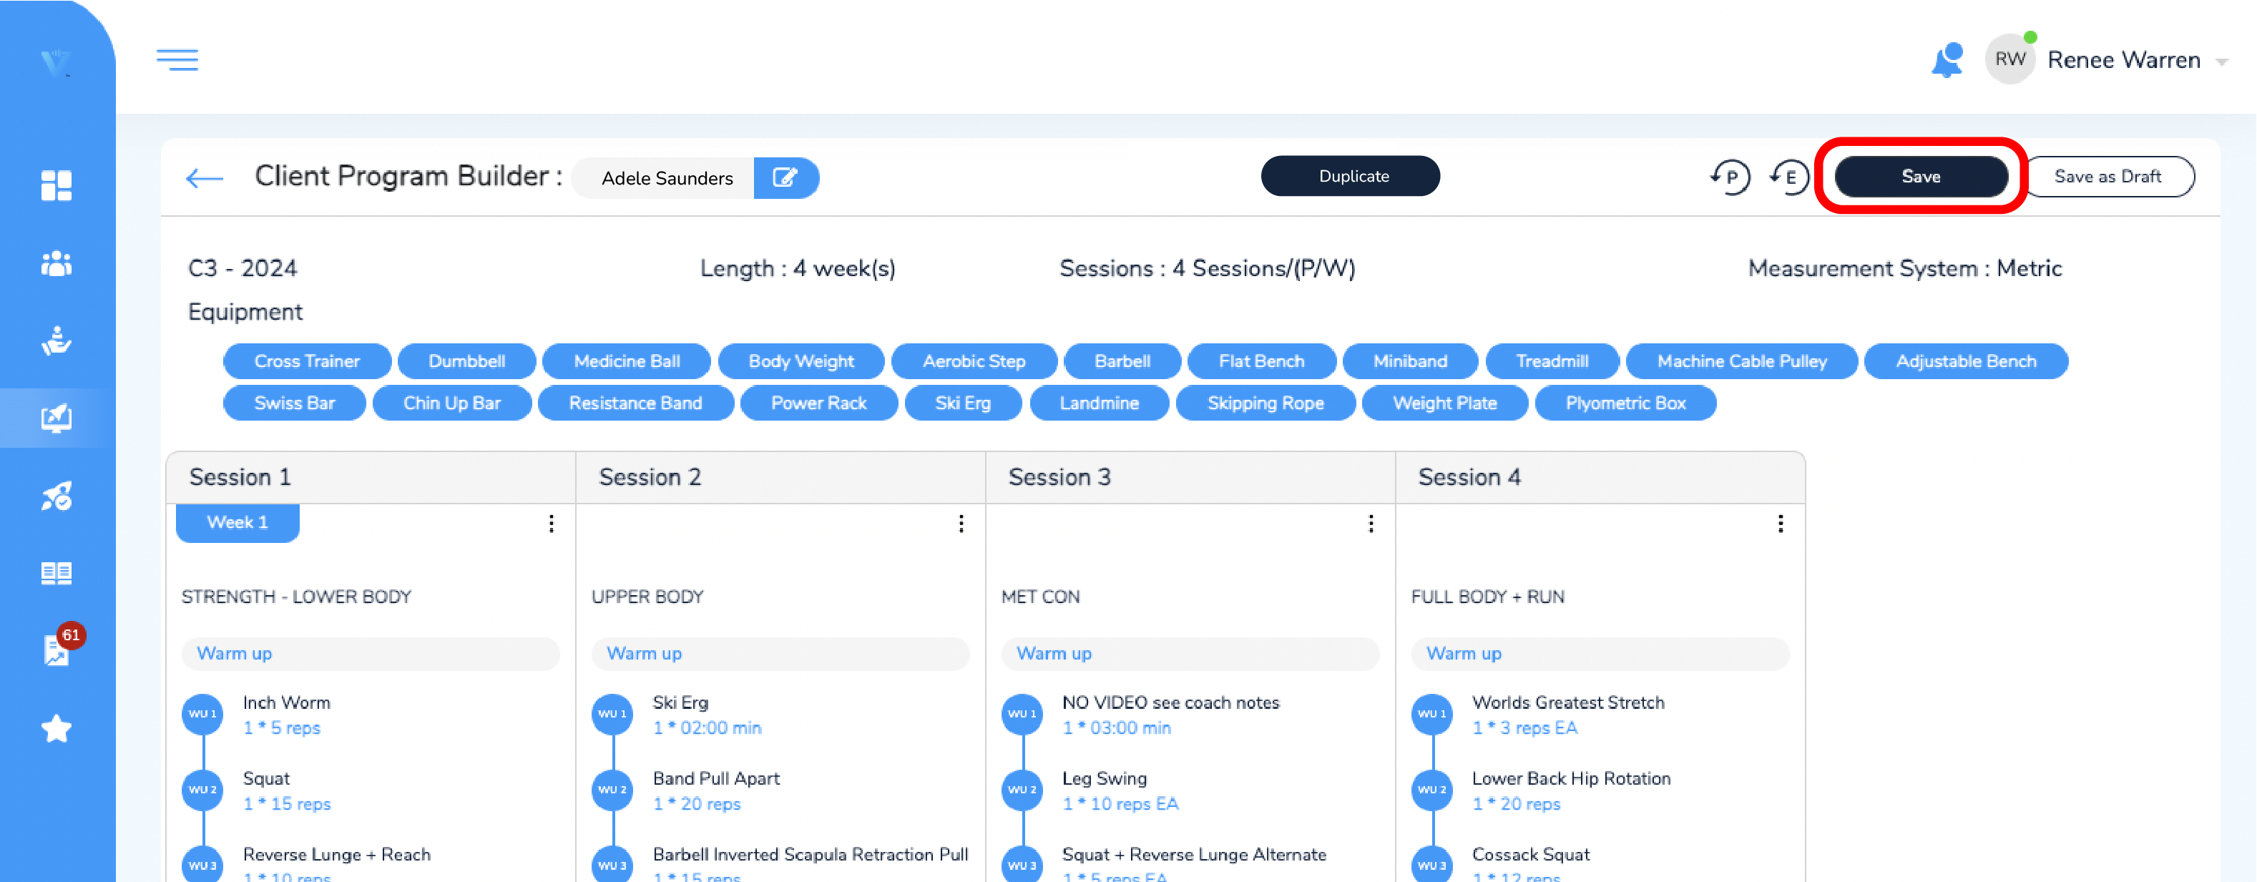
Task: Click the edit icon beside Adele Saunders
Action: (x=786, y=178)
